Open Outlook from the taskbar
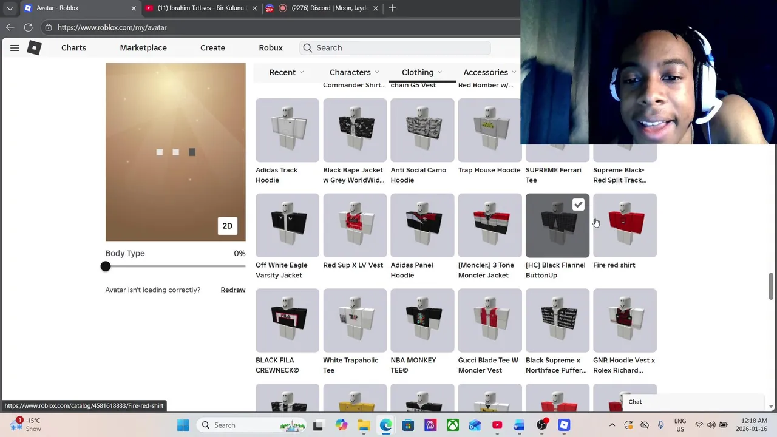The image size is (777, 437). pos(475,425)
